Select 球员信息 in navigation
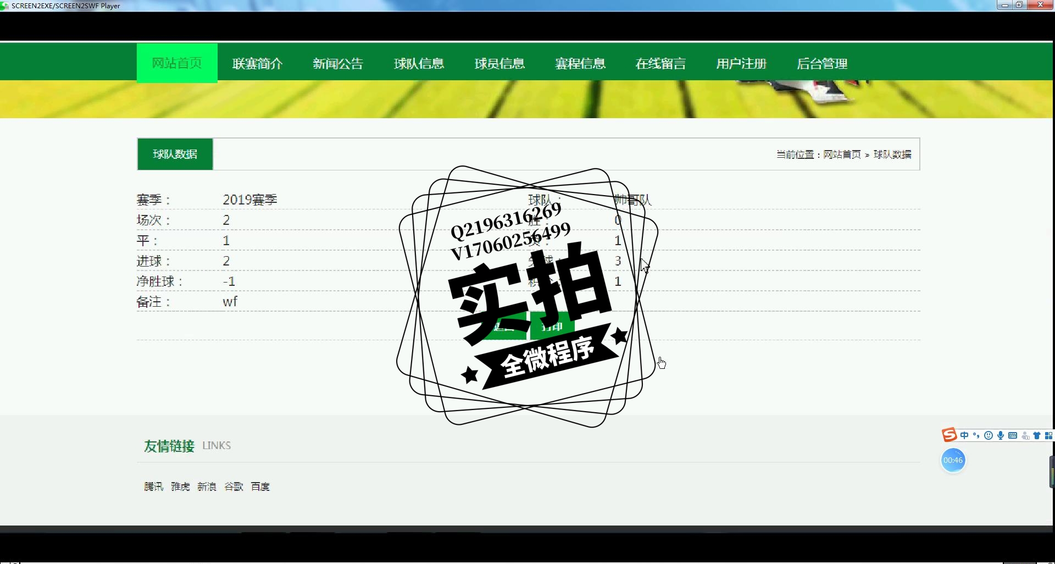Image resolution: width=1055 pixels, height=564 pixels. pyautogui.click(x=499, y=64)
